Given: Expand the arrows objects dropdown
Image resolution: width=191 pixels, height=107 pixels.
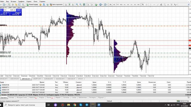Looking at the screenshot, I should [177, 5].
